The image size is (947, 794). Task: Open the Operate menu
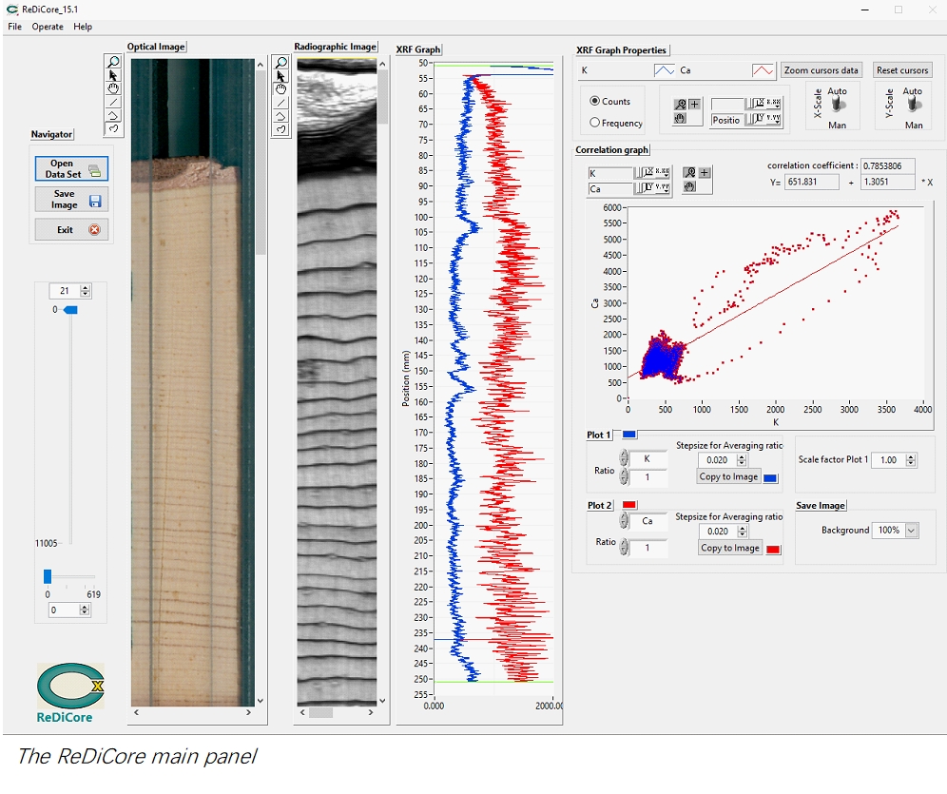click(x=48, y=27)
